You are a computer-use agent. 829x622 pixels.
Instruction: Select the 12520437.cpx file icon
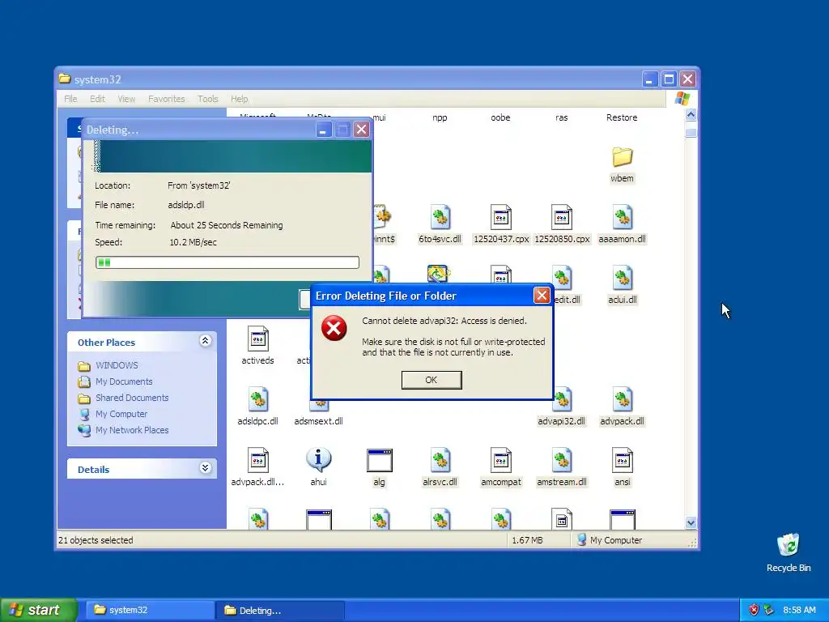pyautogui.click(x=500, y=217)
